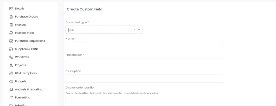The width and height of the screenshot is (276, 106).
Task: Click the Display order position field
Action: [x=90, y=99]
